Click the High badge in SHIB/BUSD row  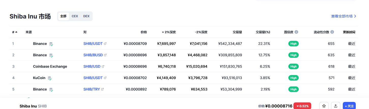coord(293,55)
